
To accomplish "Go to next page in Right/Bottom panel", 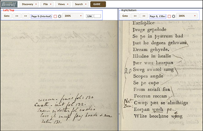I will [144, 16].
